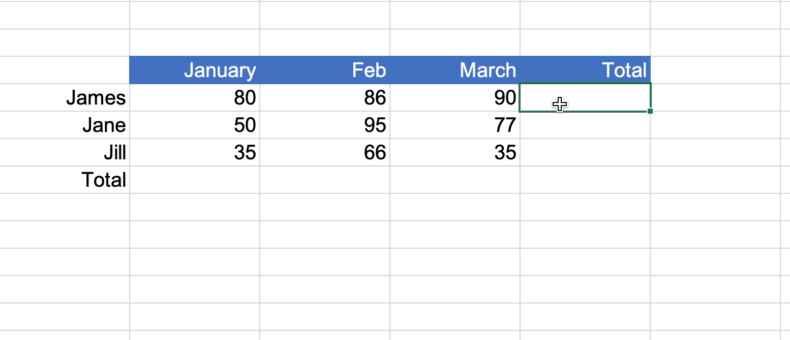Screen dimensions: 790x340
Task: Select James's Feb value 86
Action: click(325, 97)
